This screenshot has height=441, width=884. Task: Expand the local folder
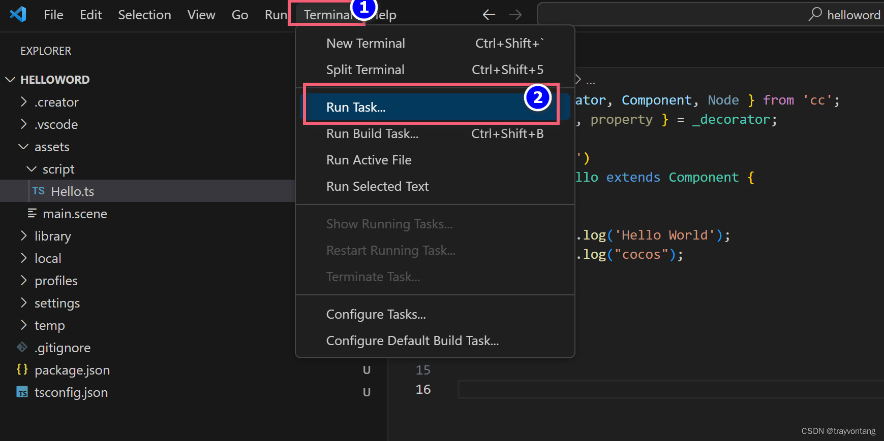click(x=23, y=258)
